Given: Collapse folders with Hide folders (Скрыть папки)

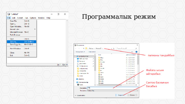Looking at the screenshot, I should coord(80,95).
